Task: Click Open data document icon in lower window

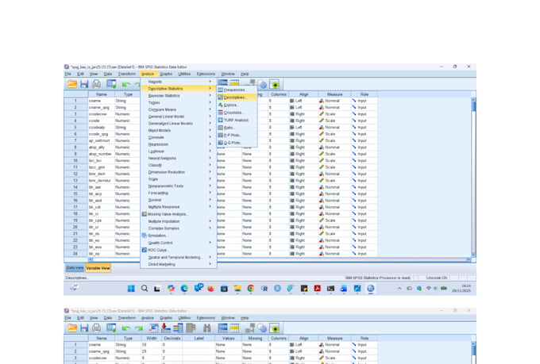Action: [x=72, y=328]
